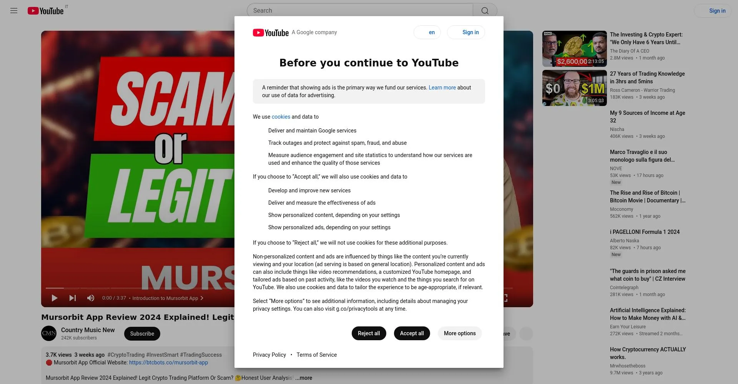The height and width of the screenshot is (384, 738).
Task: Reject all cookies
Action: click(x=369, y=333)
